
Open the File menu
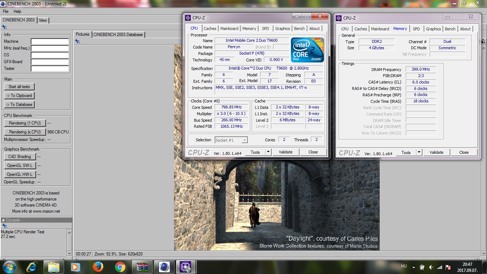[x=6, y=11]
